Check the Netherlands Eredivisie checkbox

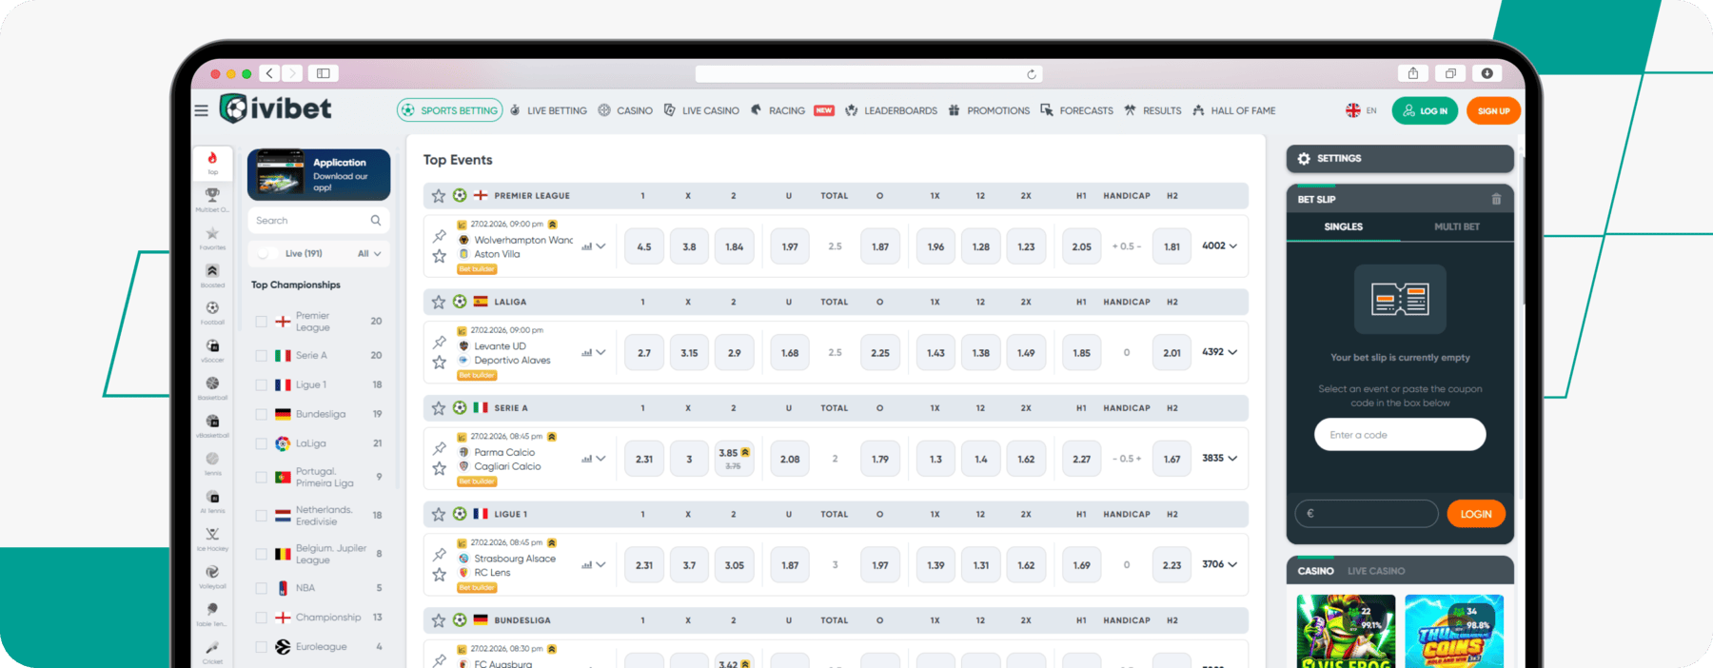pyautogui.click(x=261, y=516)
